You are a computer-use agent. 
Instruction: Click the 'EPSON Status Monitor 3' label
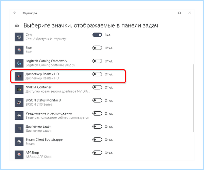coord(43,100)
